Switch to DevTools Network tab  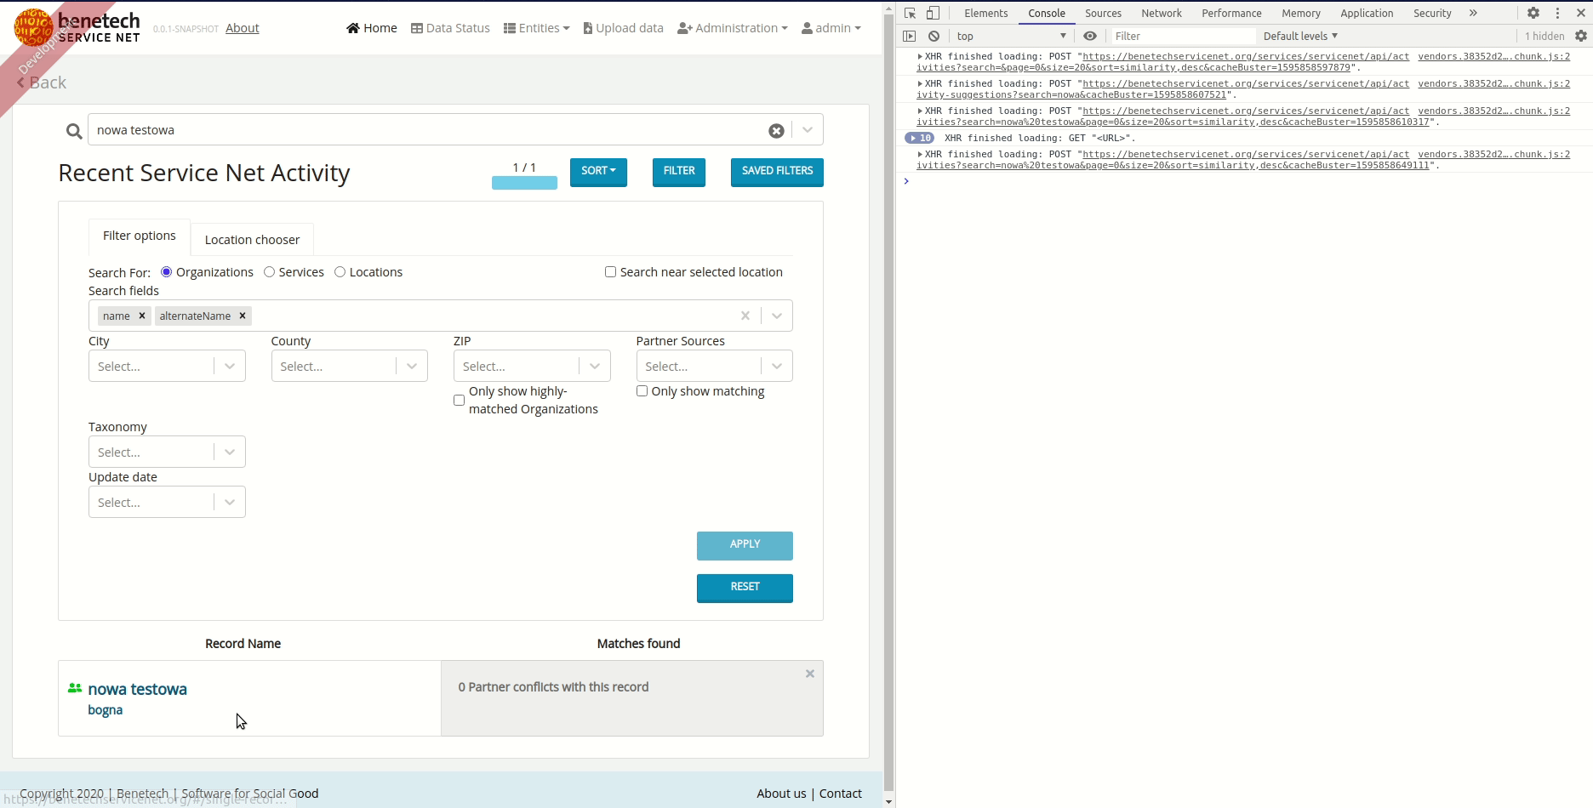coord(1162,13)
